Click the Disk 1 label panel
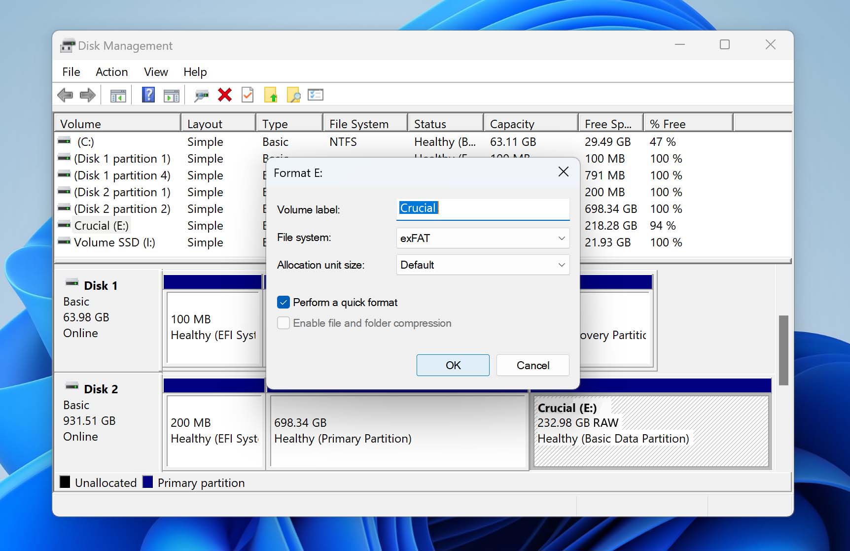Image resolution: width=850 pixels, height=551 pixels. click(107, 321)
